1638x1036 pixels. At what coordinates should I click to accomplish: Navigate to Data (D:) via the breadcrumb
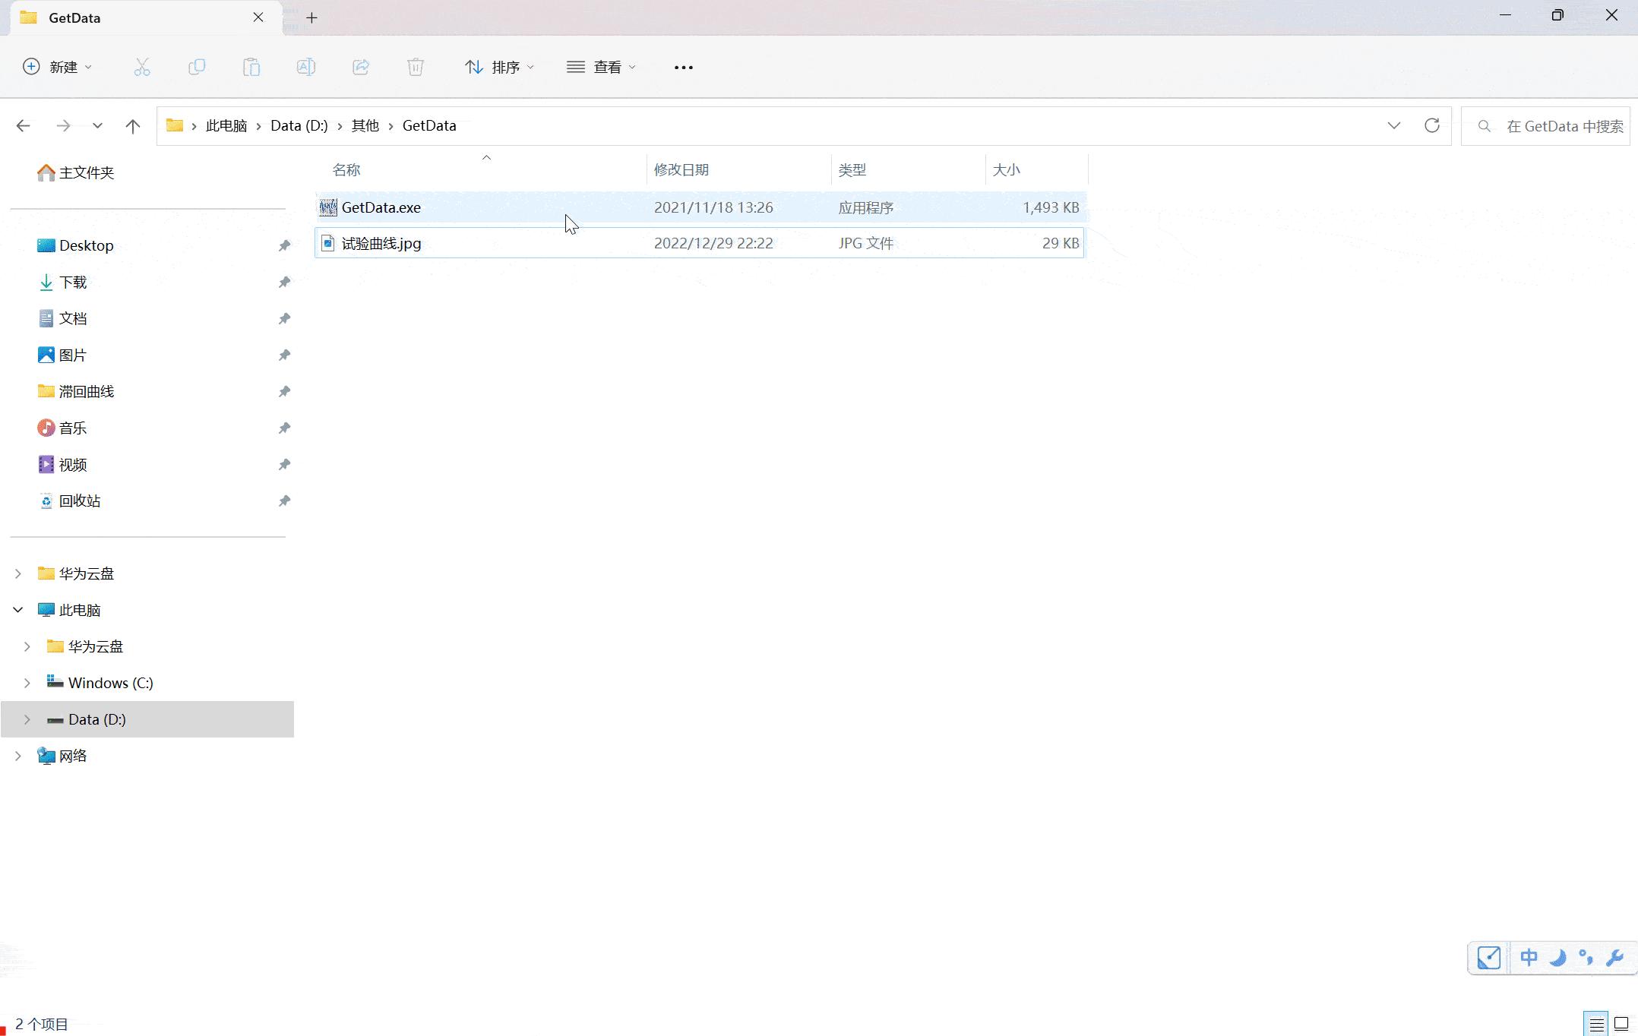[298, 125]
